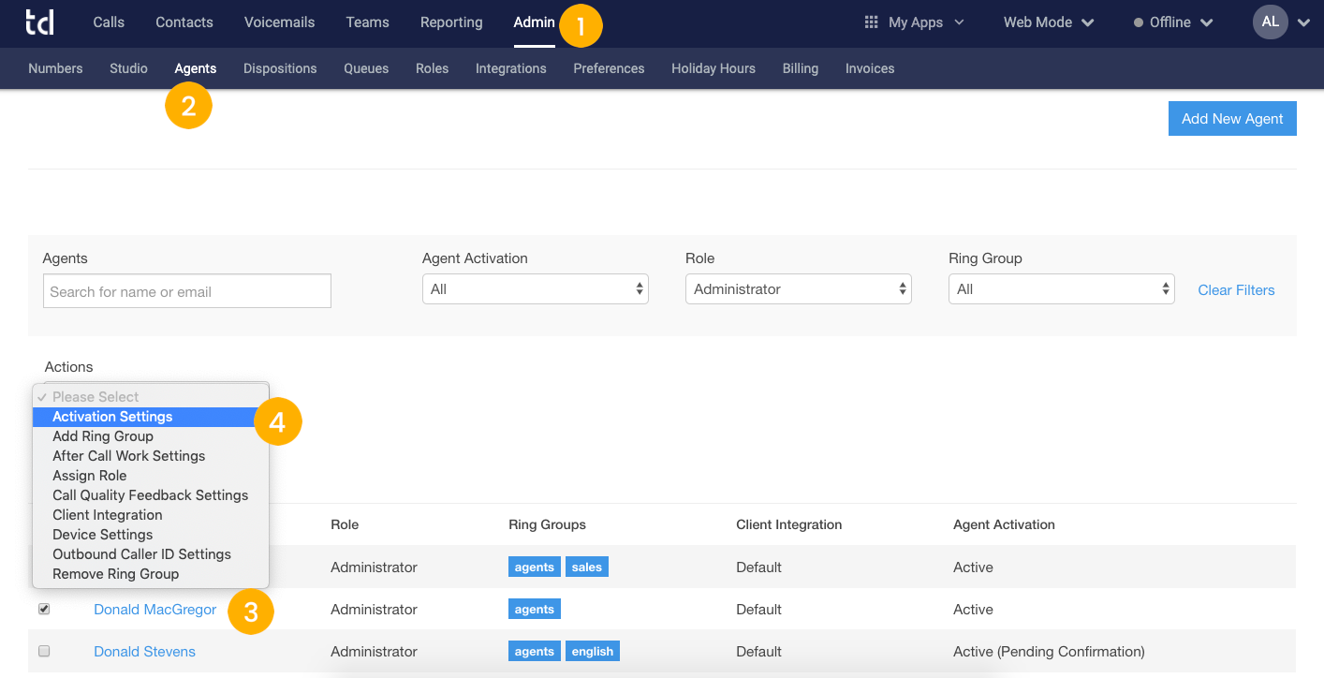Image resolution: width=1324 pixels, height=678 pixels.
Task: Click the Clear Filters link
Action: point(1236,290)
